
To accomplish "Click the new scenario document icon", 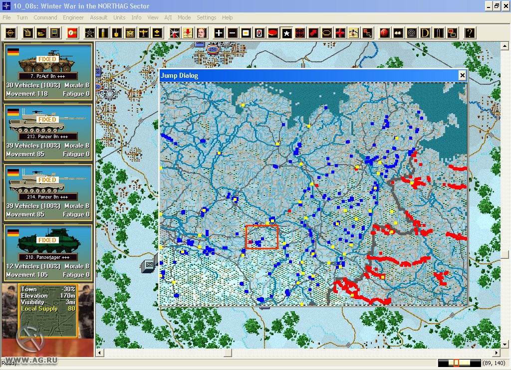I will [28, 33].
